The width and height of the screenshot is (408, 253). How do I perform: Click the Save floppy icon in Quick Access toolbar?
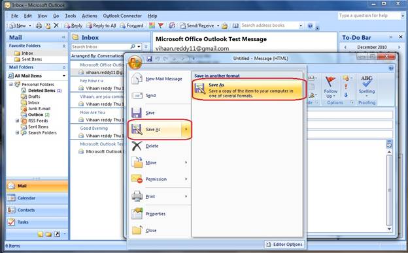tap(149, 59)
